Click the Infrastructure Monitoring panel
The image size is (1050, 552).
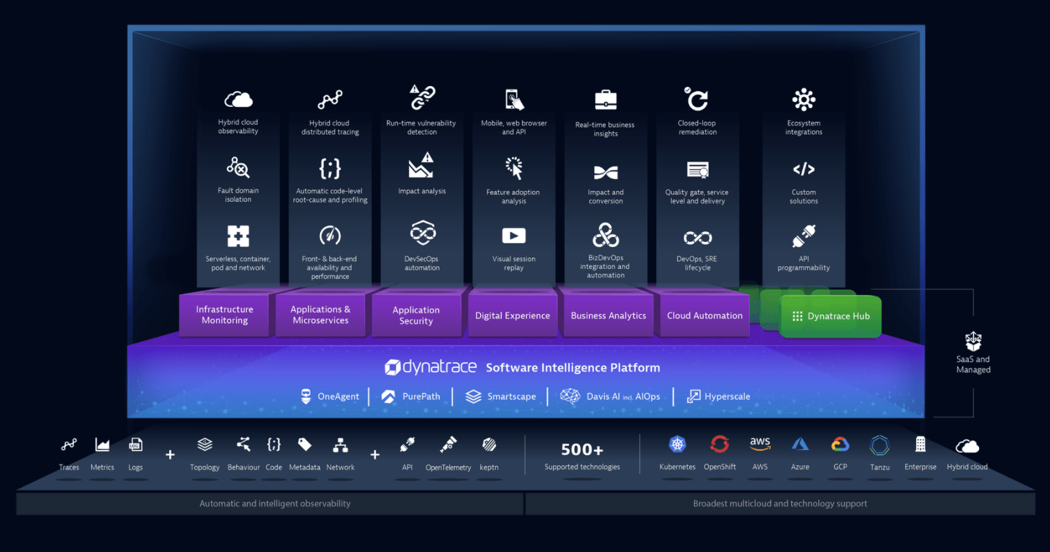(224, 314)
